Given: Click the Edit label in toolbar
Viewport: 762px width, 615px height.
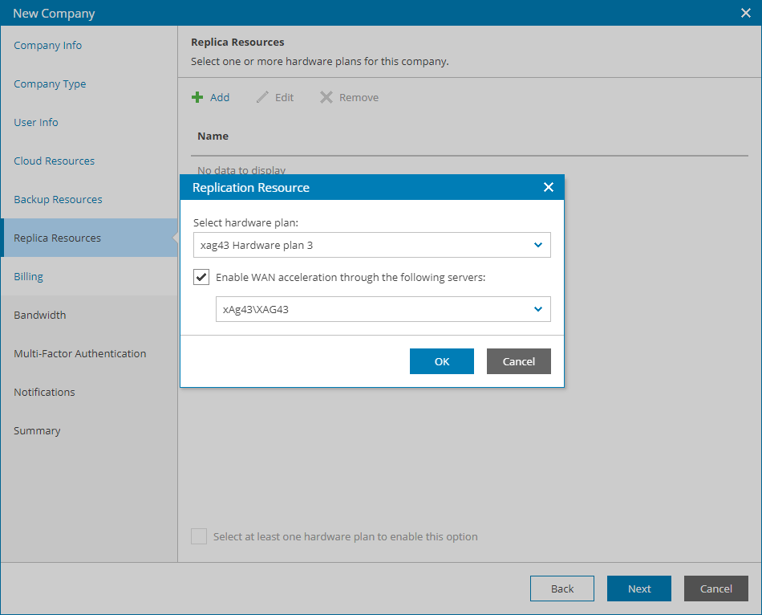Looking at the screenshot, I should pyautogui.click(x=284, y=97).
